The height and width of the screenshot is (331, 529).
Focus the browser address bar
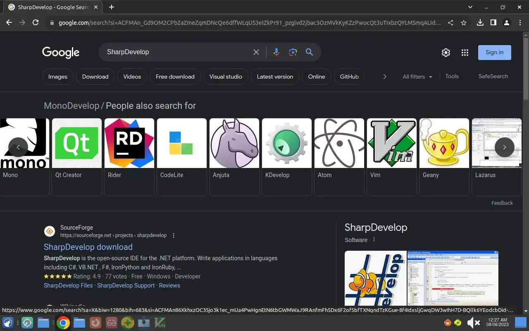[x=249, y=23]
